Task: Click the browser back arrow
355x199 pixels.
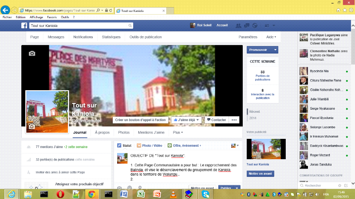Action: (5, 10)
